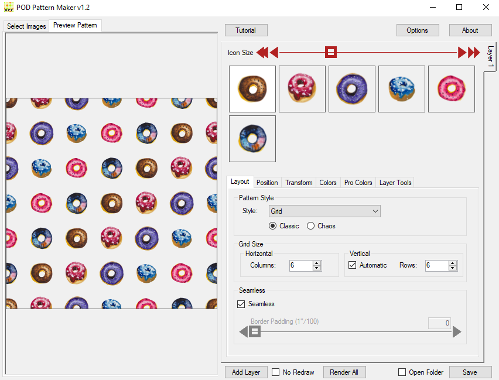Click the Icon Size slider handle
This screenshot has height=380, width=499.
tap(331, 52)
